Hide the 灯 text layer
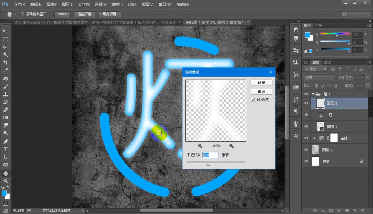 point(306,115)
